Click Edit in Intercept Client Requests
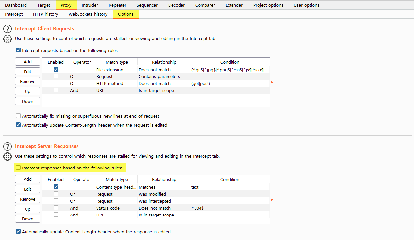The image size is (414, 240). (28, 72)
